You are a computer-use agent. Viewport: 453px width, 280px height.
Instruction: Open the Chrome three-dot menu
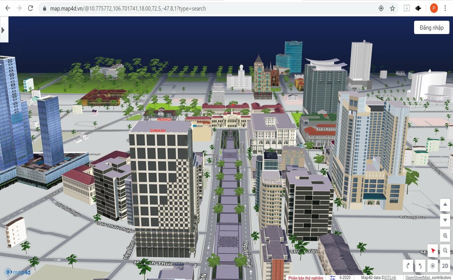tap(447, 8)
